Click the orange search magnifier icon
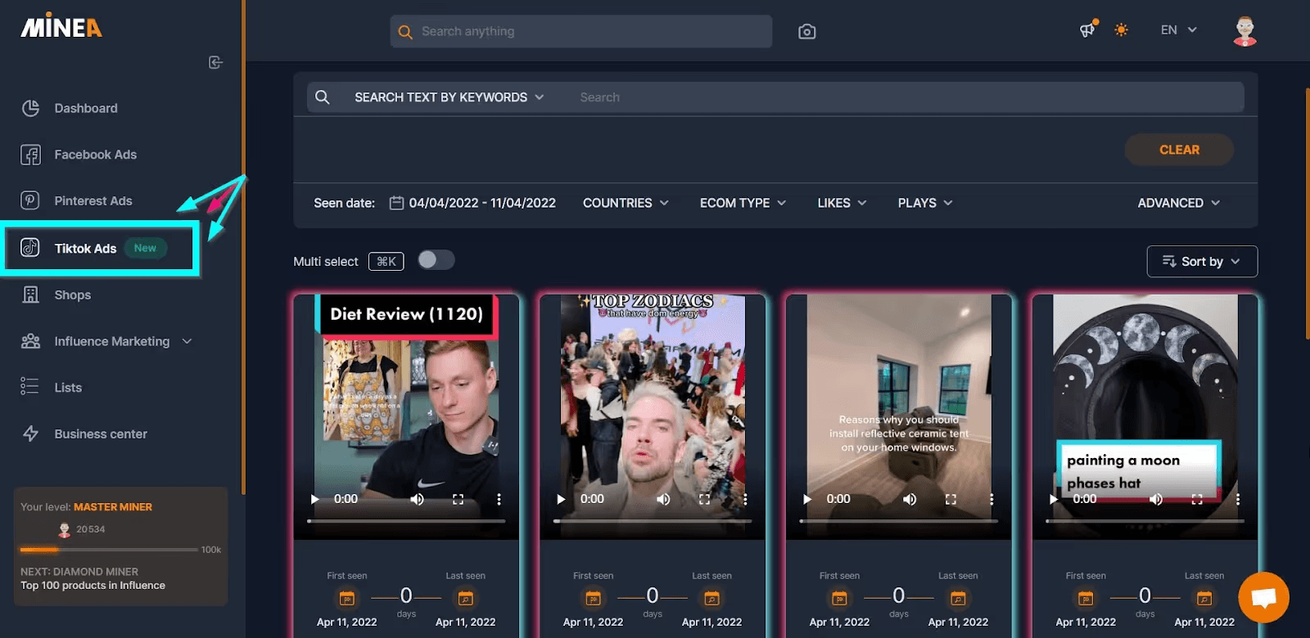Viewport: 1310px width, 638px height. click(x=404, y=32)
